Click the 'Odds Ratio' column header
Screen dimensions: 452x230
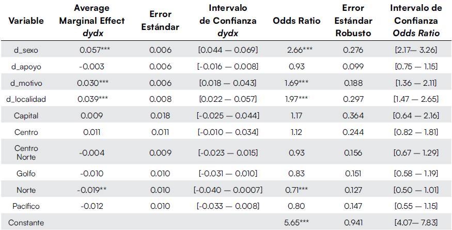297,22
